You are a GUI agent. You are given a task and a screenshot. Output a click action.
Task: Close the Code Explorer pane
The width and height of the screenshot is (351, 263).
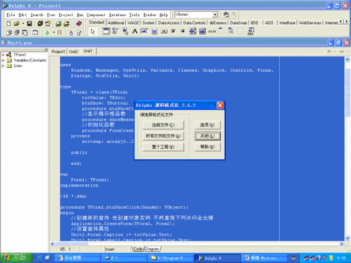[x=46, y=49]
